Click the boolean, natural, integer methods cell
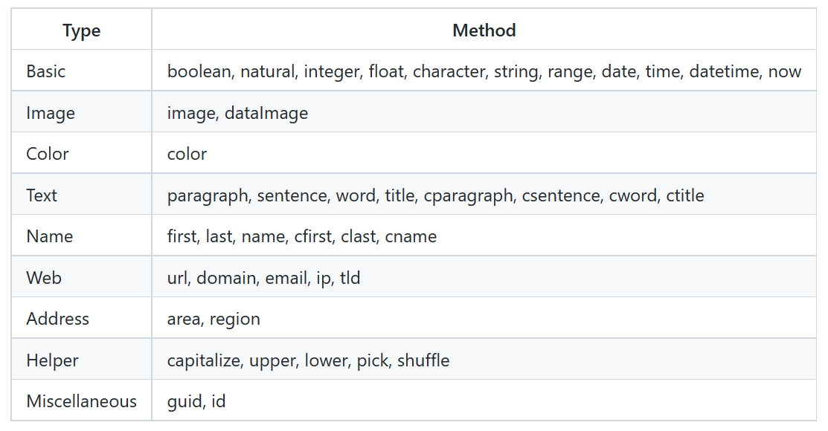The height and width of the screenshot is (431, 828). (x=484, y=71)
